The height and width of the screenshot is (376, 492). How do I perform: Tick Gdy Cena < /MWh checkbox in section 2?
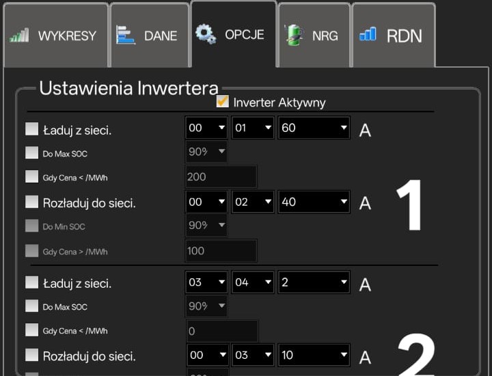[x=31, y=330]
